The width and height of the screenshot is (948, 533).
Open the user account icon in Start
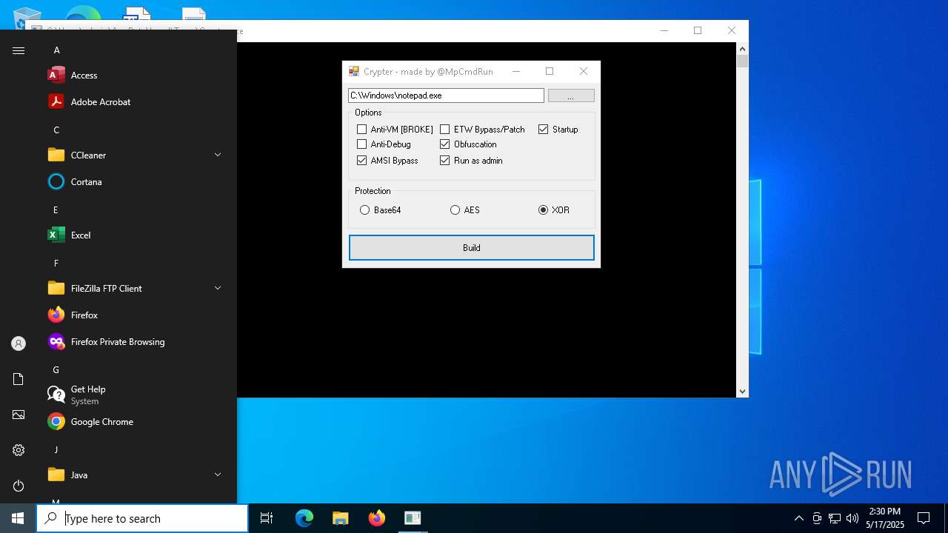[19, 343]
